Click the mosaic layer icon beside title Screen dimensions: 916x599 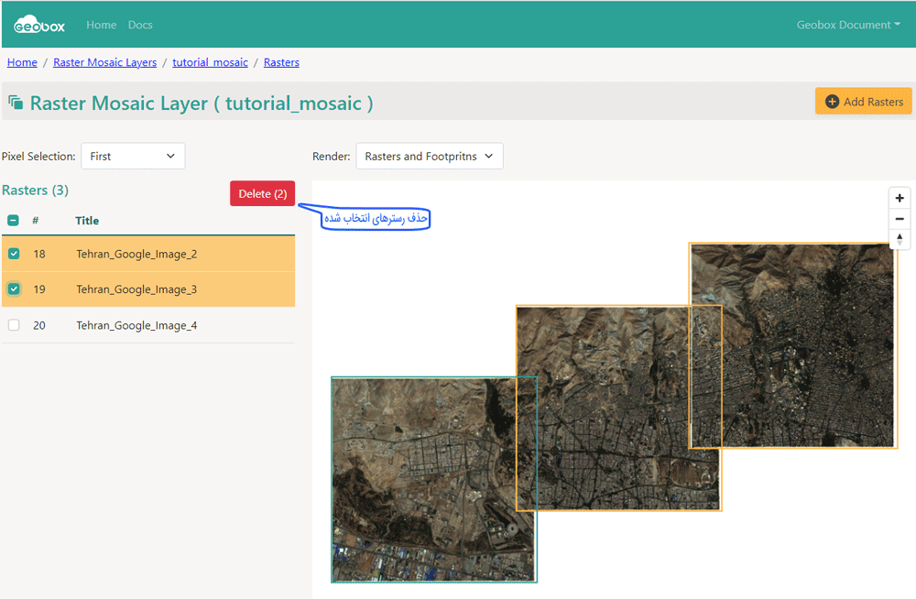(x=16, y=103)
